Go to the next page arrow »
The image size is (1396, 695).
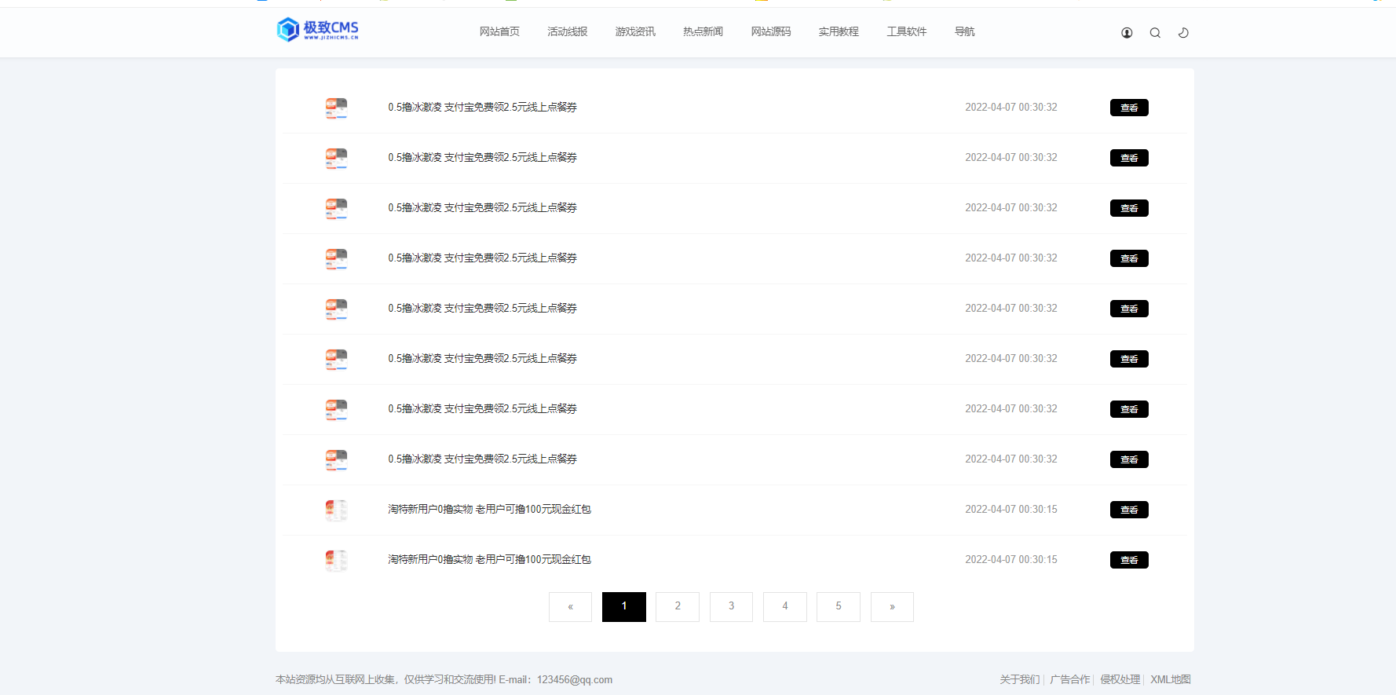tap(892, 607)
